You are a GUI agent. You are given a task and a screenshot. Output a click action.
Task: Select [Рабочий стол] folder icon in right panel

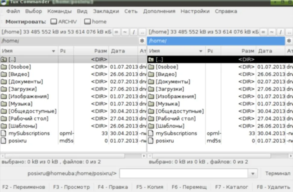(x=151, y=119)
